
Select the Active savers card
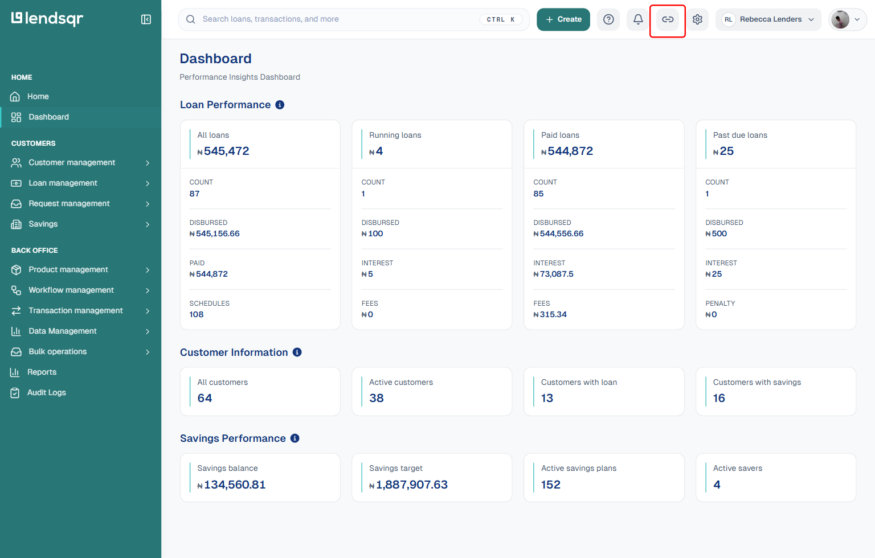pos(776,477)
